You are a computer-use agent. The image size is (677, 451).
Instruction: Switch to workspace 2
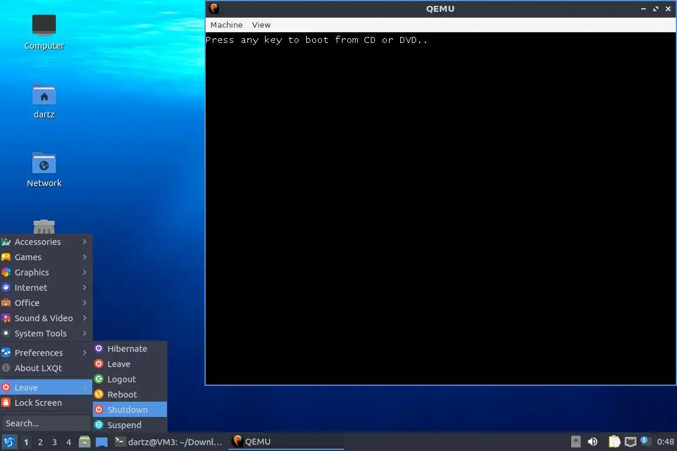40,442
